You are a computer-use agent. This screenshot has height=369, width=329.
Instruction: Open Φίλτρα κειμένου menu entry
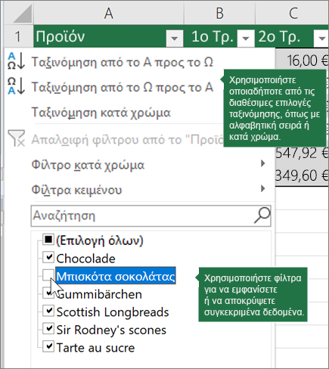[x=76, y=190]
